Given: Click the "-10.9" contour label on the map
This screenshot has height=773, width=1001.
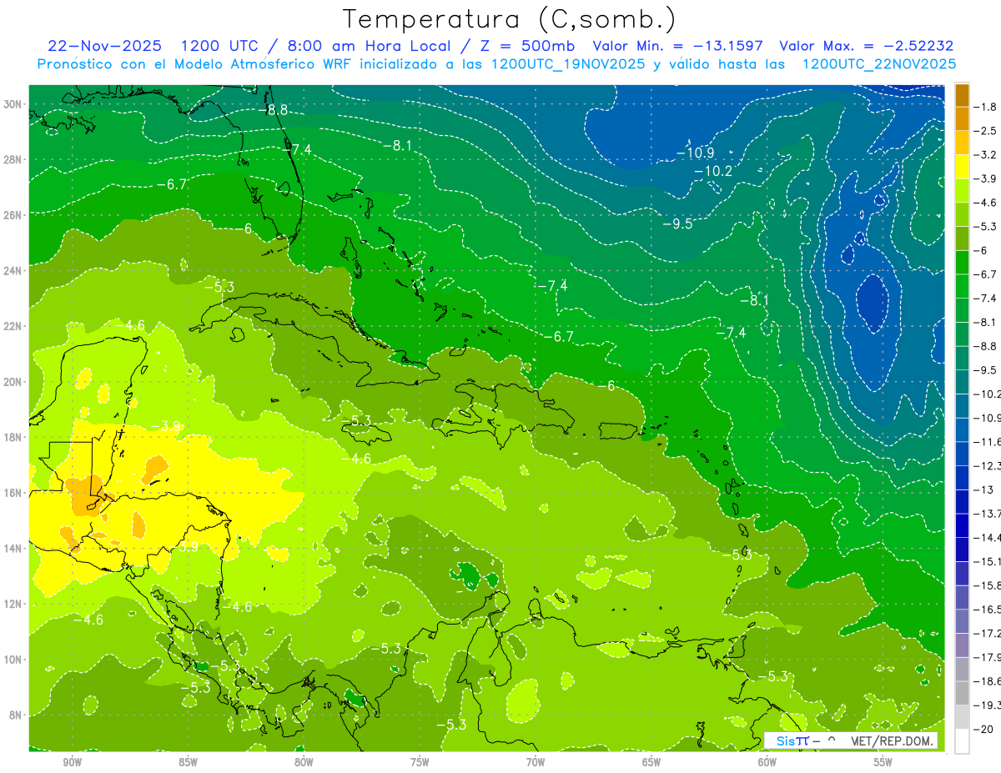Looking at the screenshot, I should pyautogui.click(x=695, y=153).
